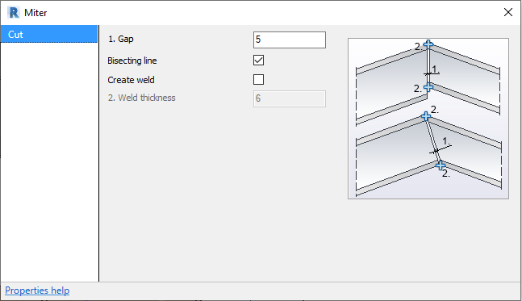Click the '1. Gap' label
This screenshot has width=522, height=301.
coord(120,39)
